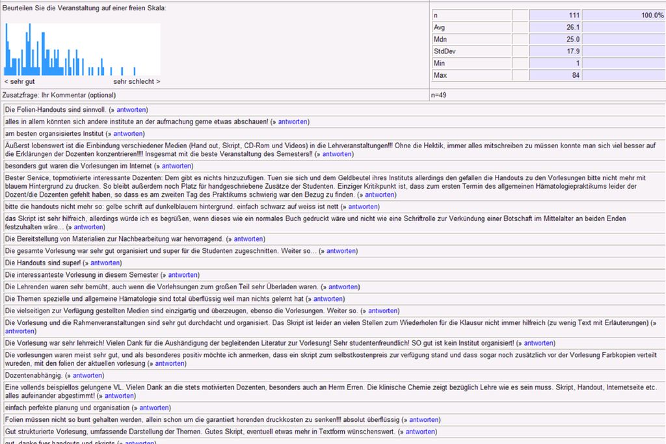Click 'antworten' for the 'Bester Service' comment

380,195
